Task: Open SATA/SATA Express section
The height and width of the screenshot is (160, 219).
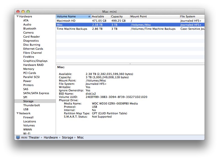Action: pyautogui.click(x=36, y=93)
